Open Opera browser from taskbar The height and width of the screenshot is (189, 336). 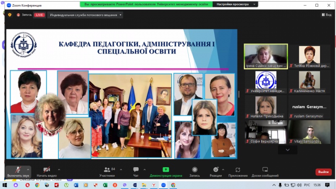click(x=27, y=185)
